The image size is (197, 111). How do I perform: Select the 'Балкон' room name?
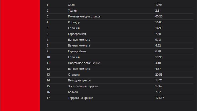click(x=73, y=92)
